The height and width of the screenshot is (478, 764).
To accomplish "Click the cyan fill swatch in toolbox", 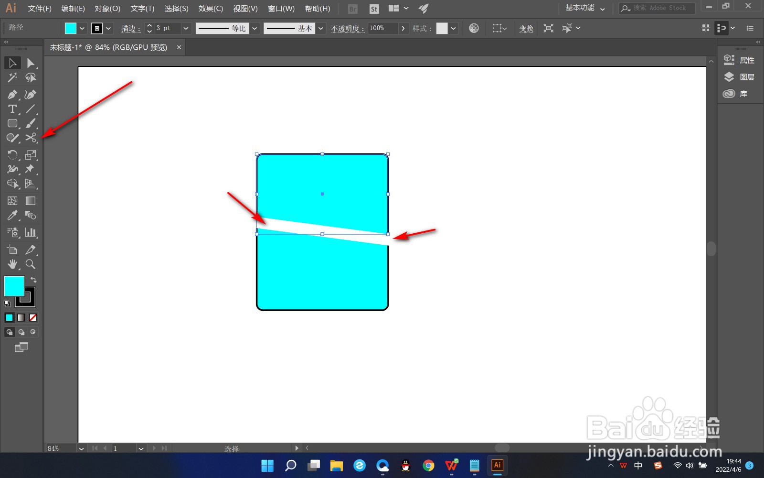I will 14,286.
